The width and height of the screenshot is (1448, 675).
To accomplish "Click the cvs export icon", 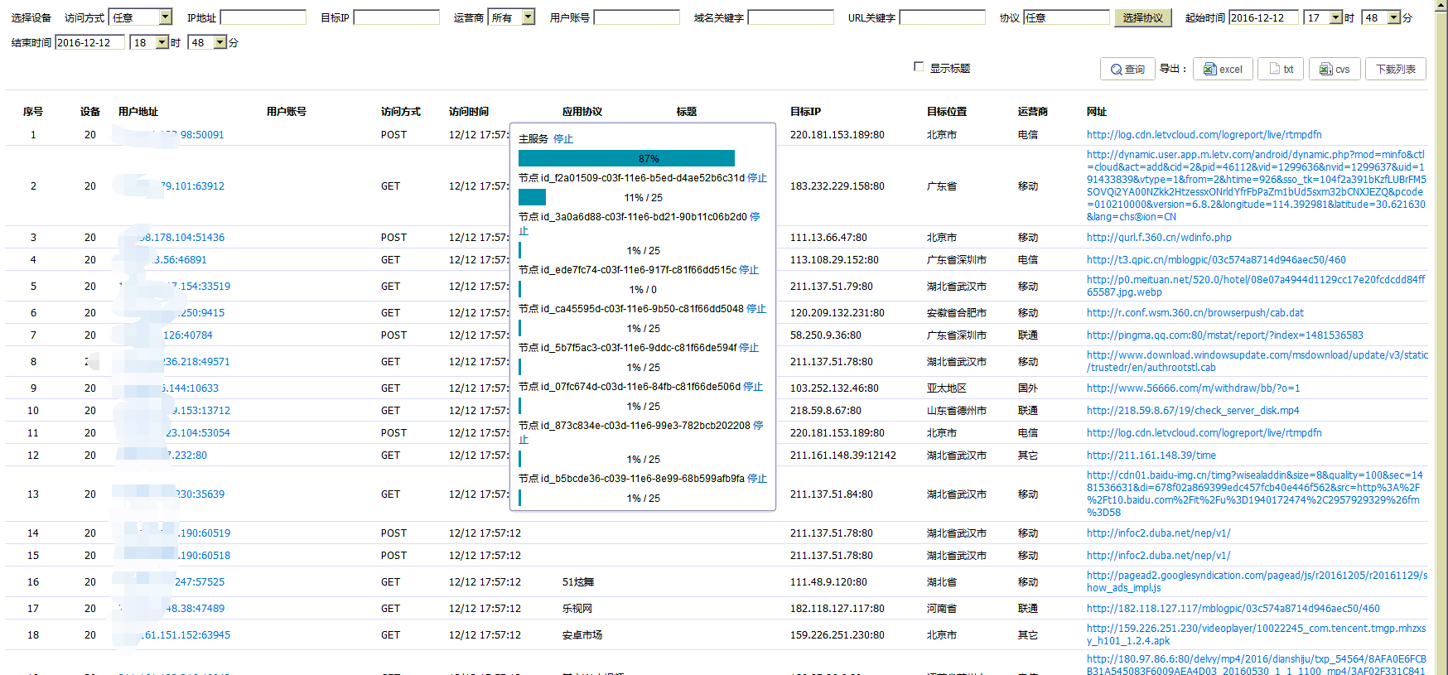I will coord(1325,70).
